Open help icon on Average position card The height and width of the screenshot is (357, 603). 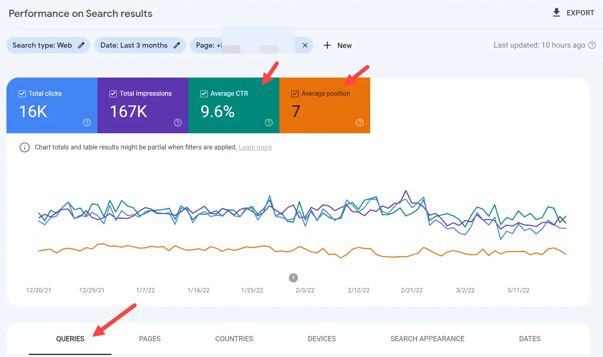(360, 123)
